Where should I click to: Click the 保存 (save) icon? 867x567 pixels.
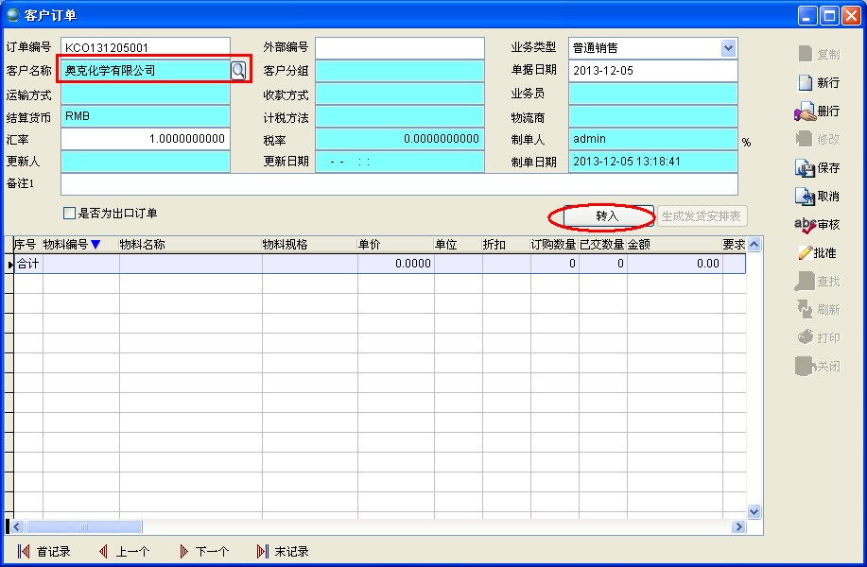806,168
